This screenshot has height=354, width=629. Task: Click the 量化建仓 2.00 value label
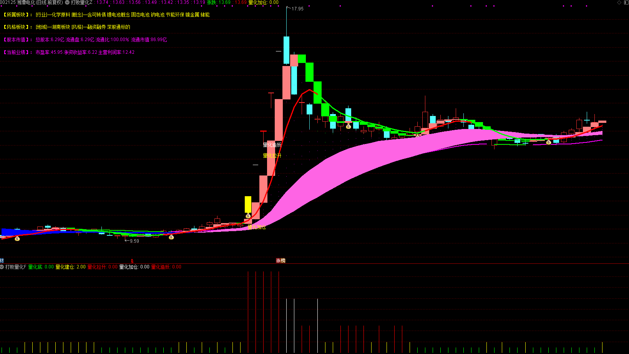71,267
